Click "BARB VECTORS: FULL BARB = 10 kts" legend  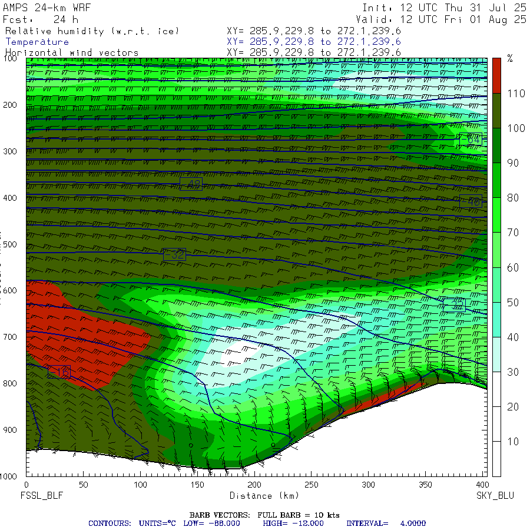pos(264,515)
